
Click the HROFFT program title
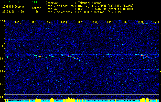[x=16, y=2]
